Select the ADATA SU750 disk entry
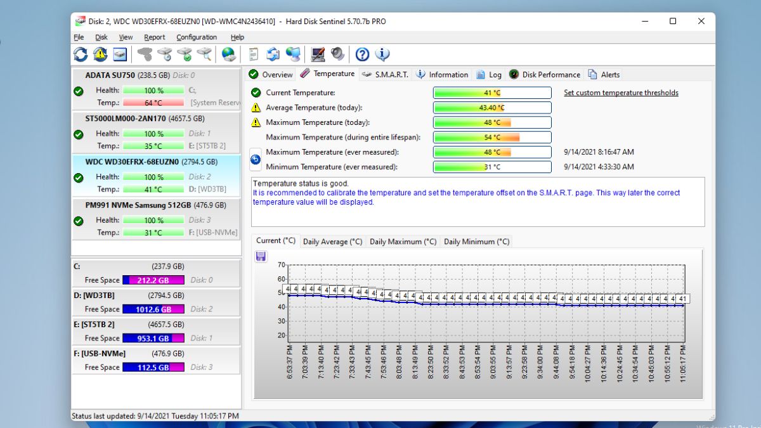 pyautogui.click(x=156, y=89)
